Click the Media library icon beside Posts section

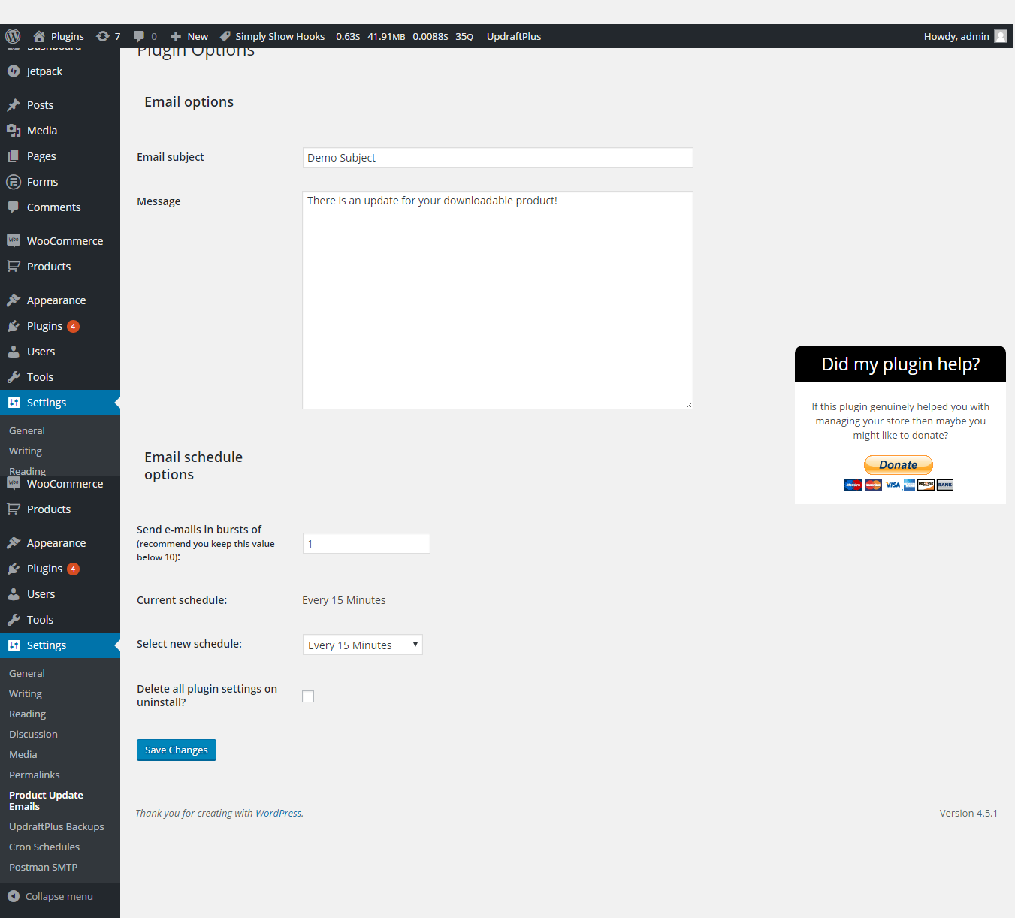[x=14, y=131]
